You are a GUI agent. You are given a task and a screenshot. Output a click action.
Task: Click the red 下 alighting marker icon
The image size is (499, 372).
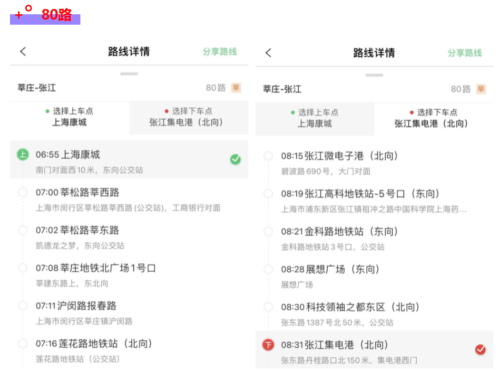pos(268,345)
